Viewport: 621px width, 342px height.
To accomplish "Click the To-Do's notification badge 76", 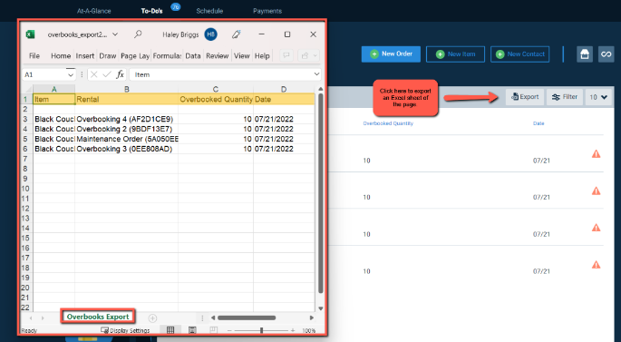I will [176, 6].
